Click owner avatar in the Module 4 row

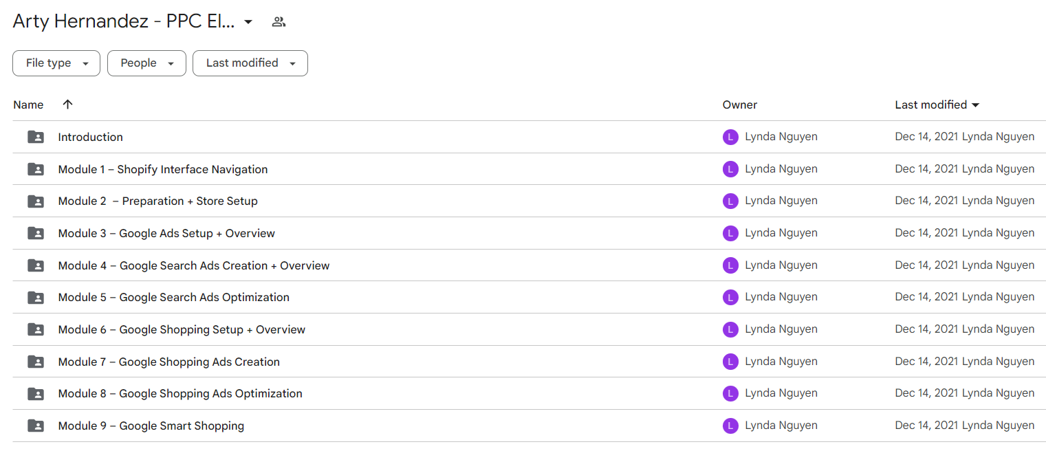[730, 265]
